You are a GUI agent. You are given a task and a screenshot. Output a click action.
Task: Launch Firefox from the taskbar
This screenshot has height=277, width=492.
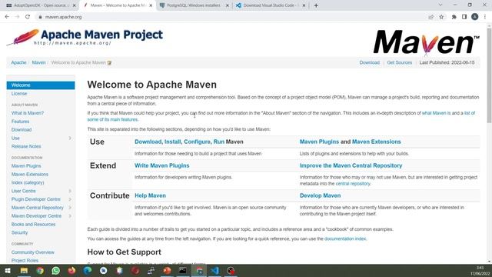pyautogui.click(x=71, y=270)
